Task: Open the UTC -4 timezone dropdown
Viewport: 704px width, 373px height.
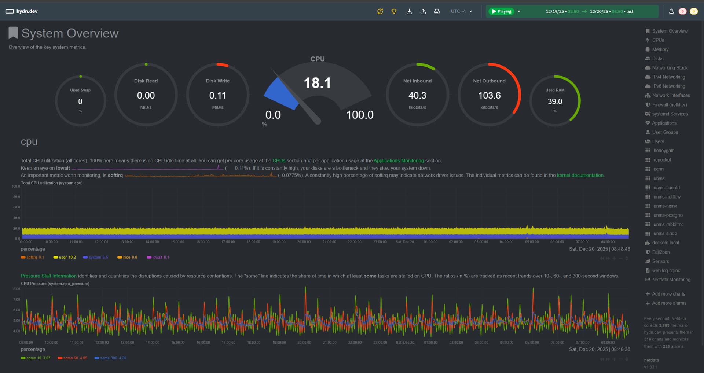Action: pyautogui.click(x=461, y=11)
